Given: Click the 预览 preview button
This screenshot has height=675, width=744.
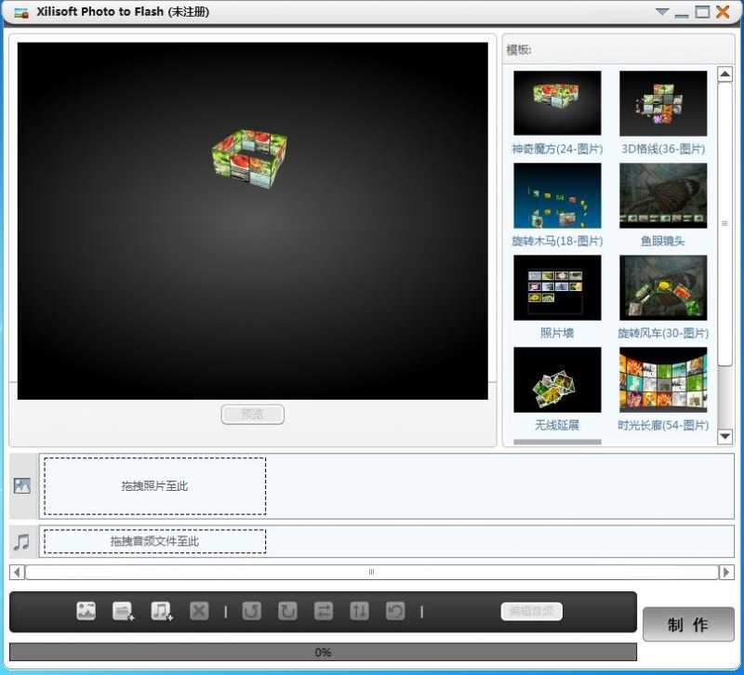Looking at the screenshot, I should point(252,415).
